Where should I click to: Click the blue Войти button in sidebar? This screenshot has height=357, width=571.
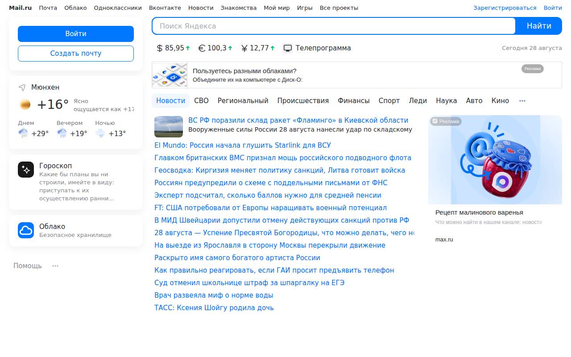(76, 34)
